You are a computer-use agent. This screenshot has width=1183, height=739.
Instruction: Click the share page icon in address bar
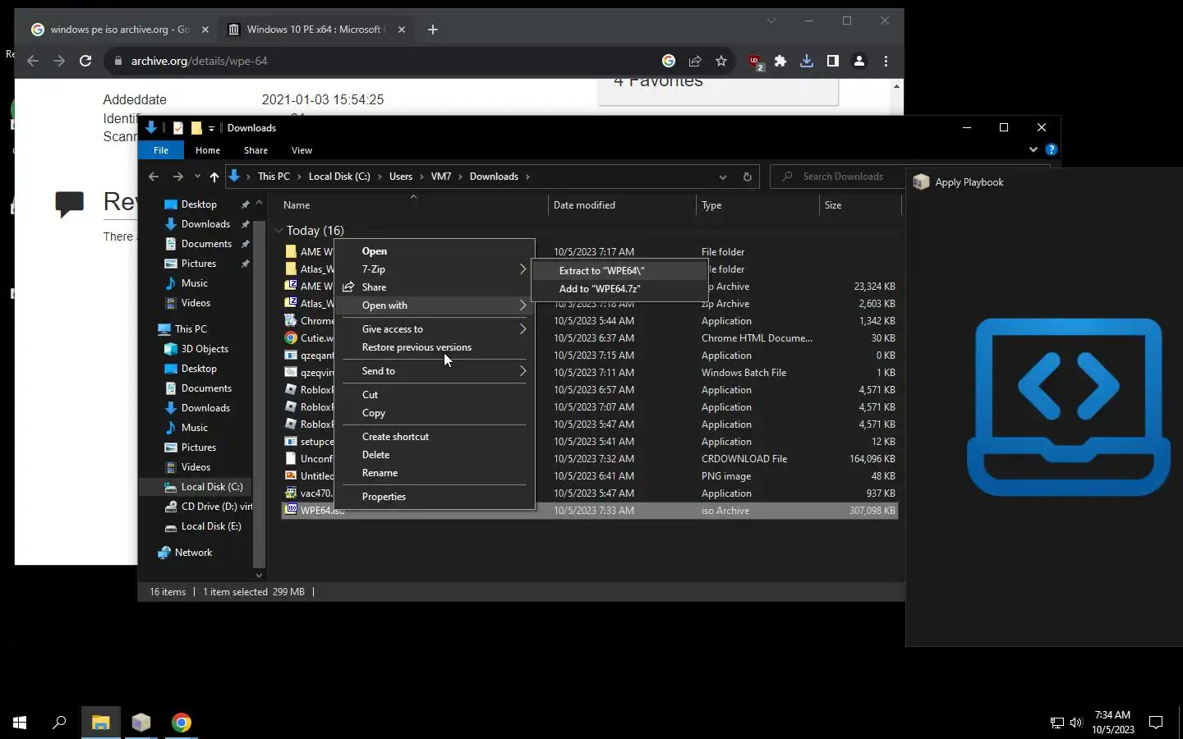tap(695, 61)
